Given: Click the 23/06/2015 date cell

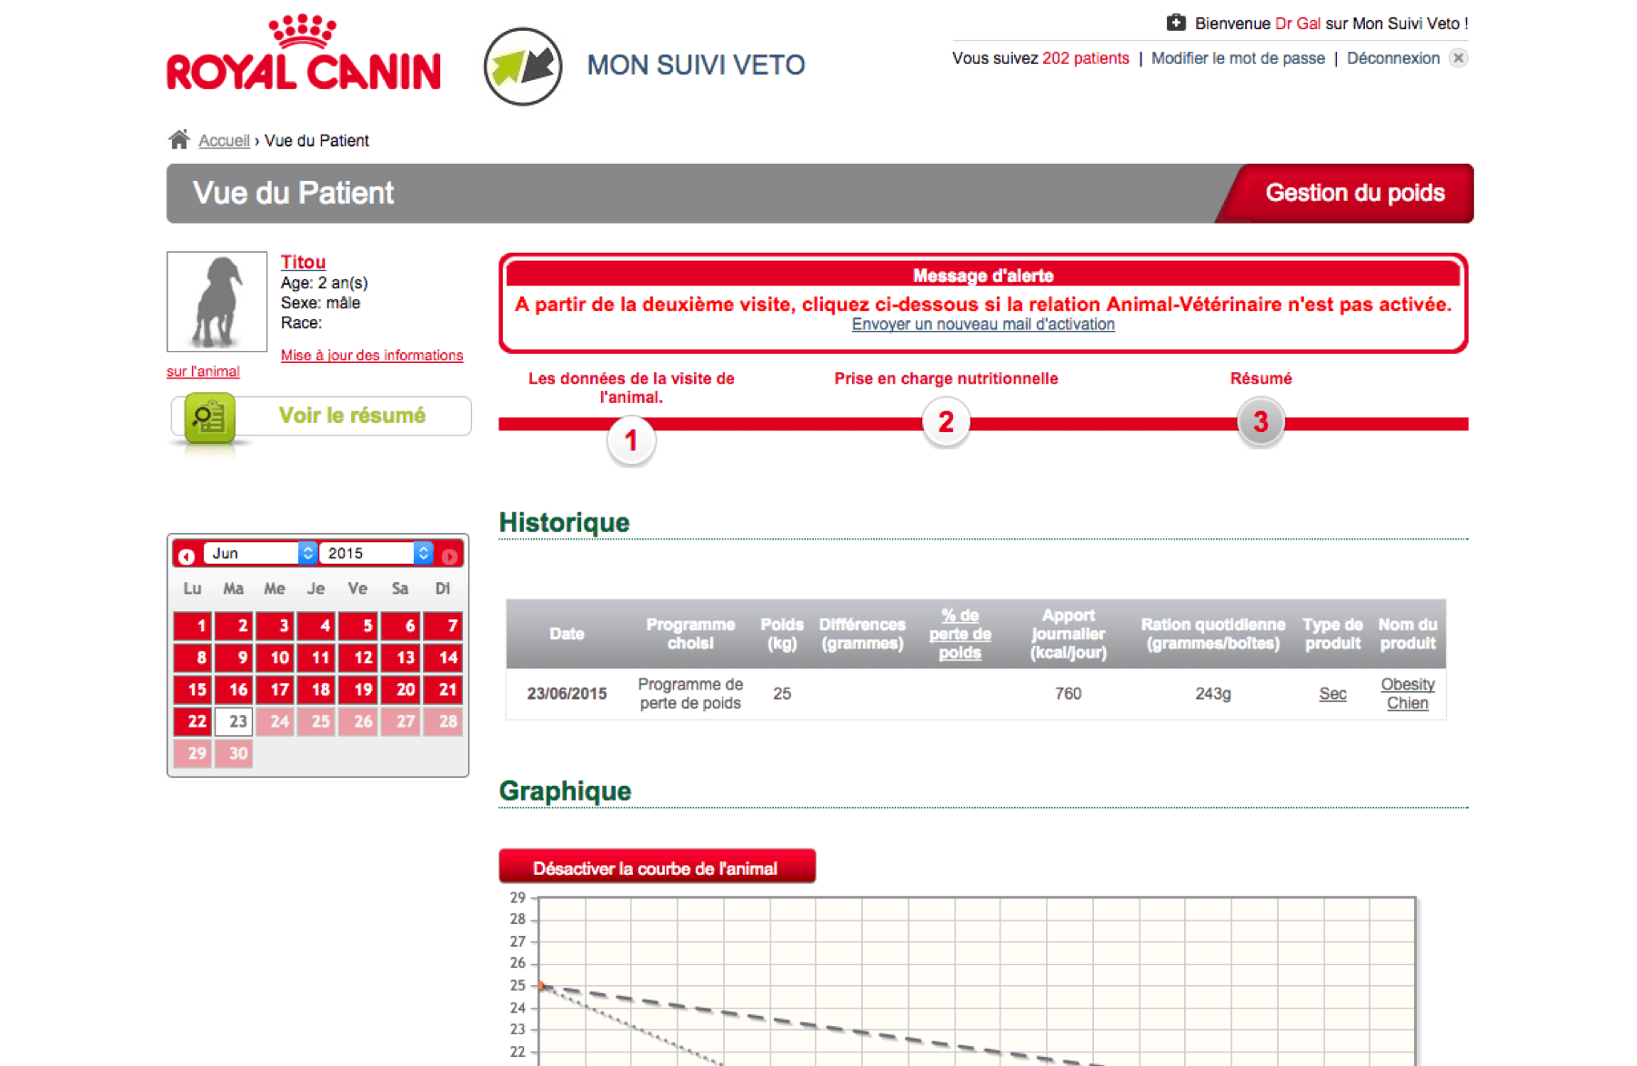Looking at the screenshot, I should (567, 694).
